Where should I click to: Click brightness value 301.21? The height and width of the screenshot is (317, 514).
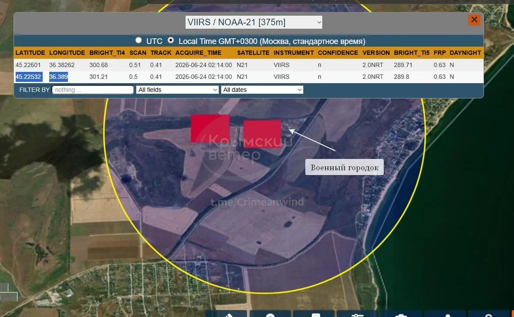99,77
